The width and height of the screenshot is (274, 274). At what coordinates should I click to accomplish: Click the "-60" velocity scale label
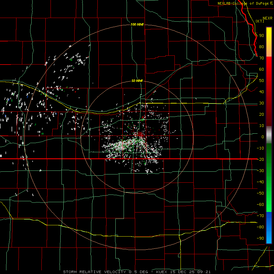pos(260,205)
